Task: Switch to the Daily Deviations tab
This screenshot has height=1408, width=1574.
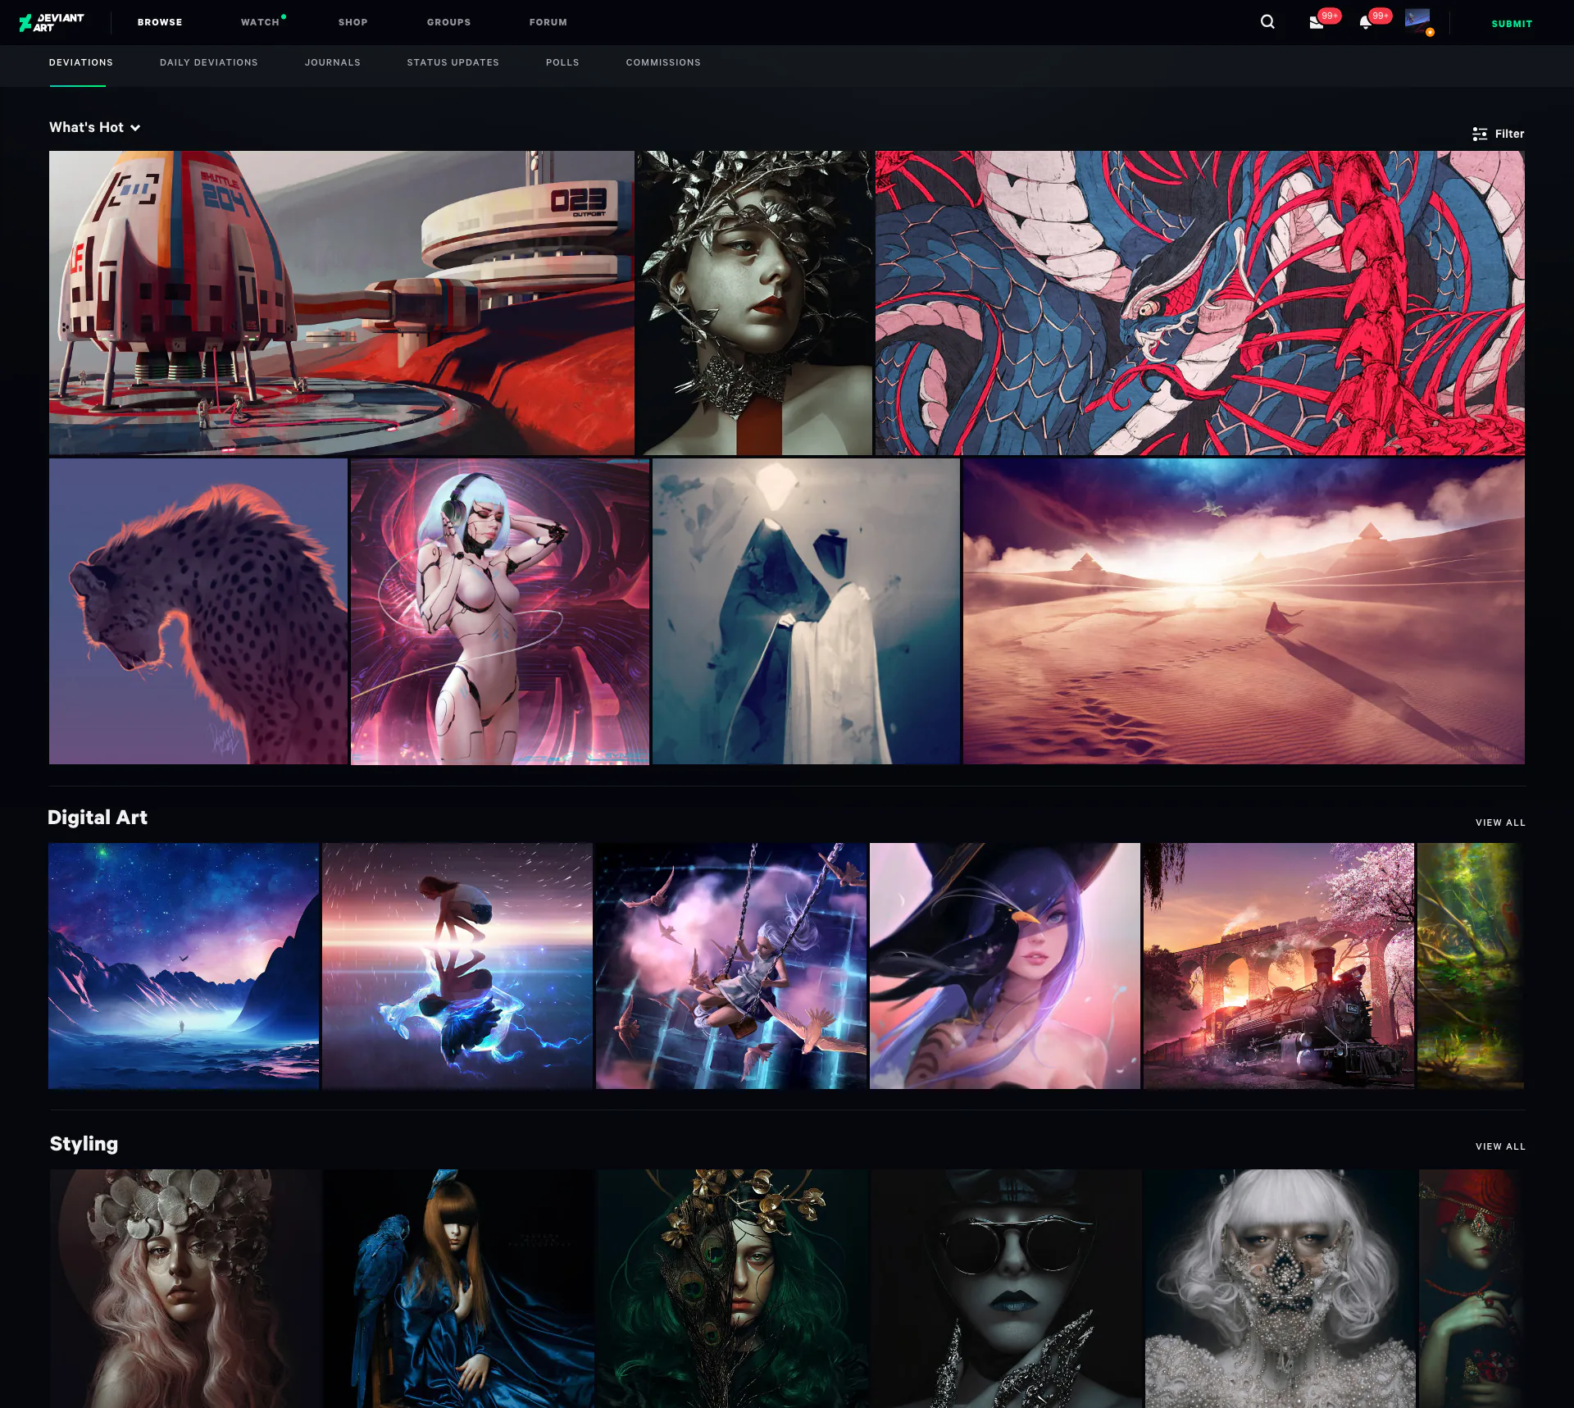Action: click(209, 62)
